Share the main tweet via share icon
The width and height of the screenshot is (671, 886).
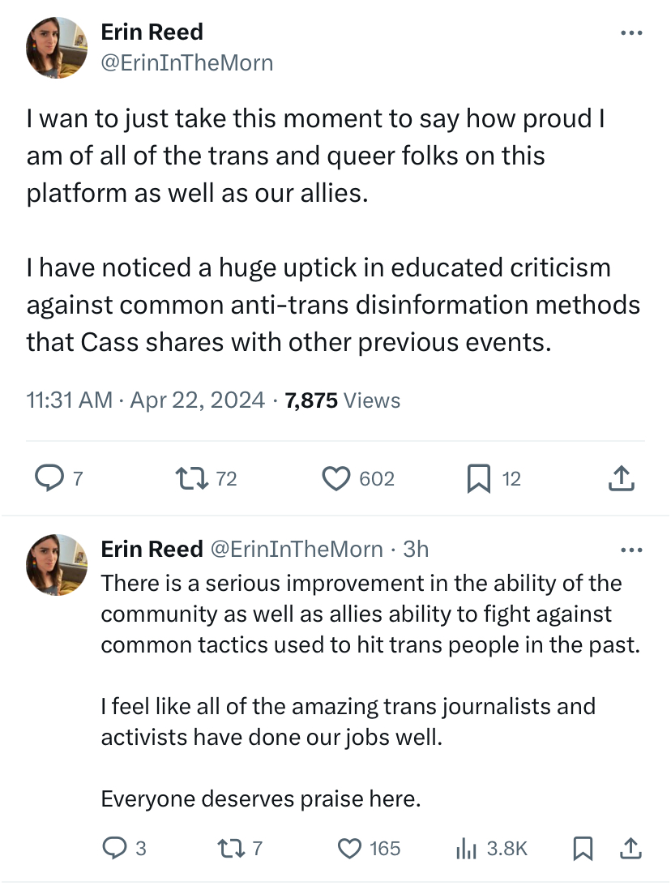tap(621, 479)
